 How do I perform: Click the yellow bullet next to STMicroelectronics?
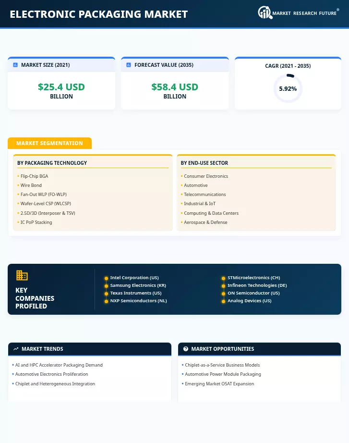(223, 278)
